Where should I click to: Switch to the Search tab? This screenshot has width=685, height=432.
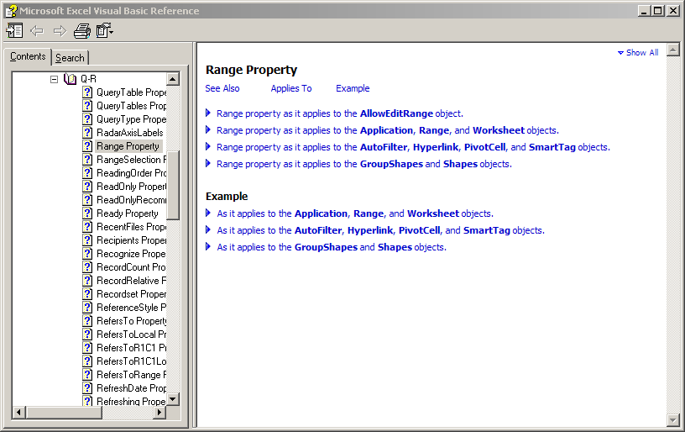(70, 58)
